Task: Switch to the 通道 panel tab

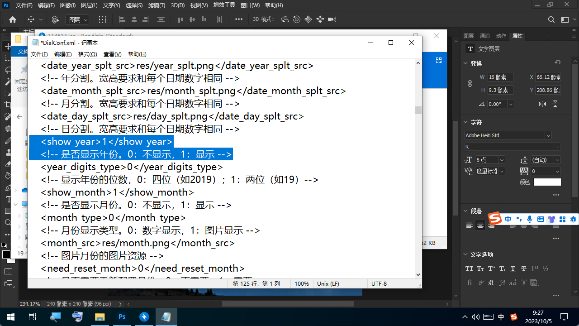Action: point(484,36)
